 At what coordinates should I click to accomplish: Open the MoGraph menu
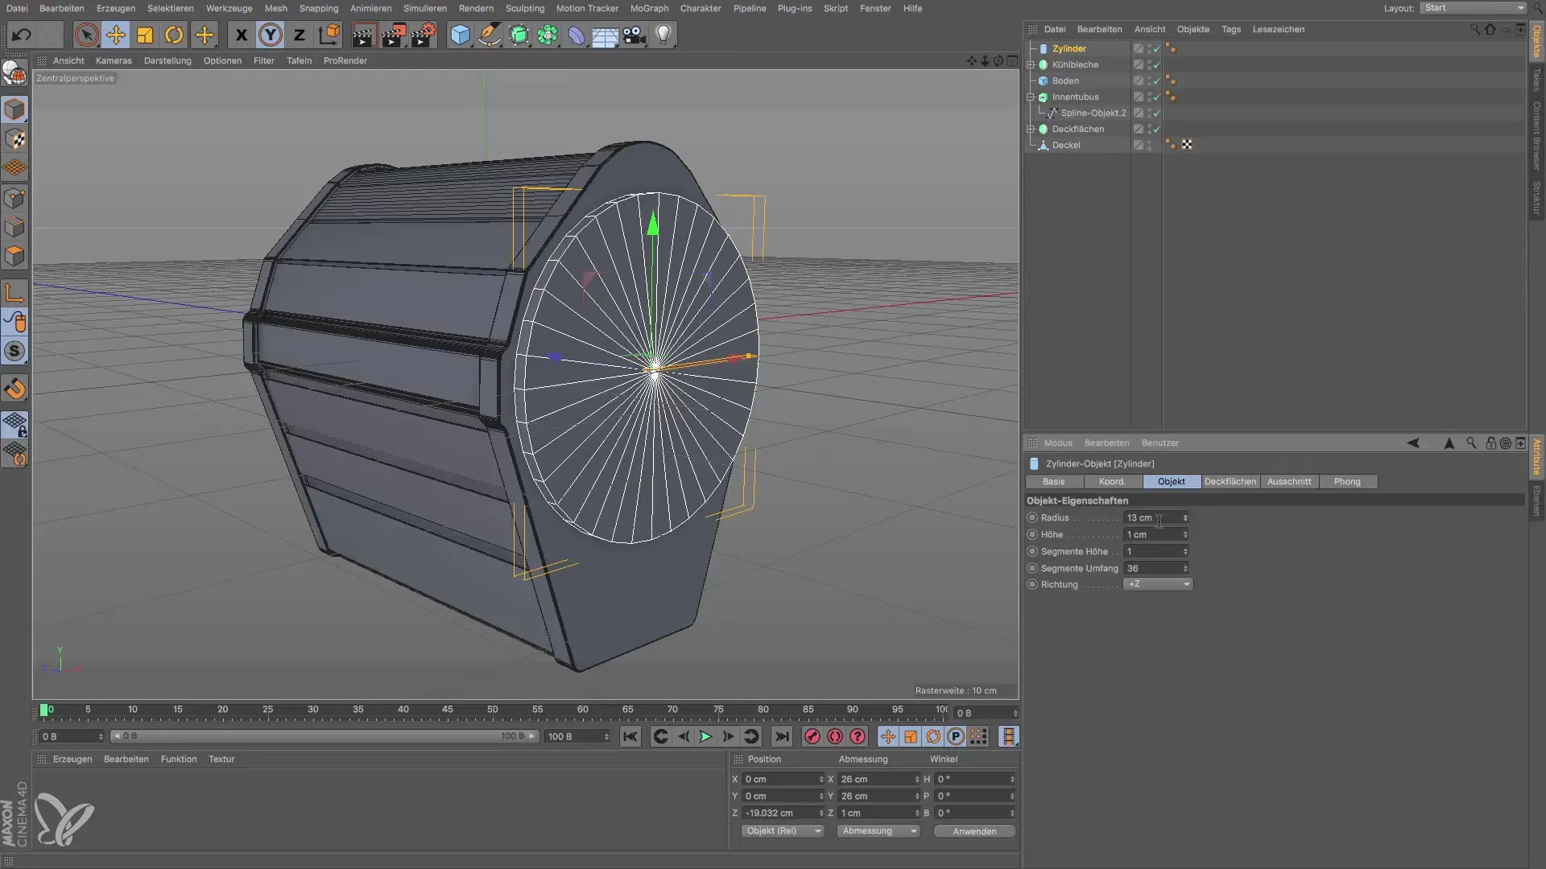coord(649,8)
